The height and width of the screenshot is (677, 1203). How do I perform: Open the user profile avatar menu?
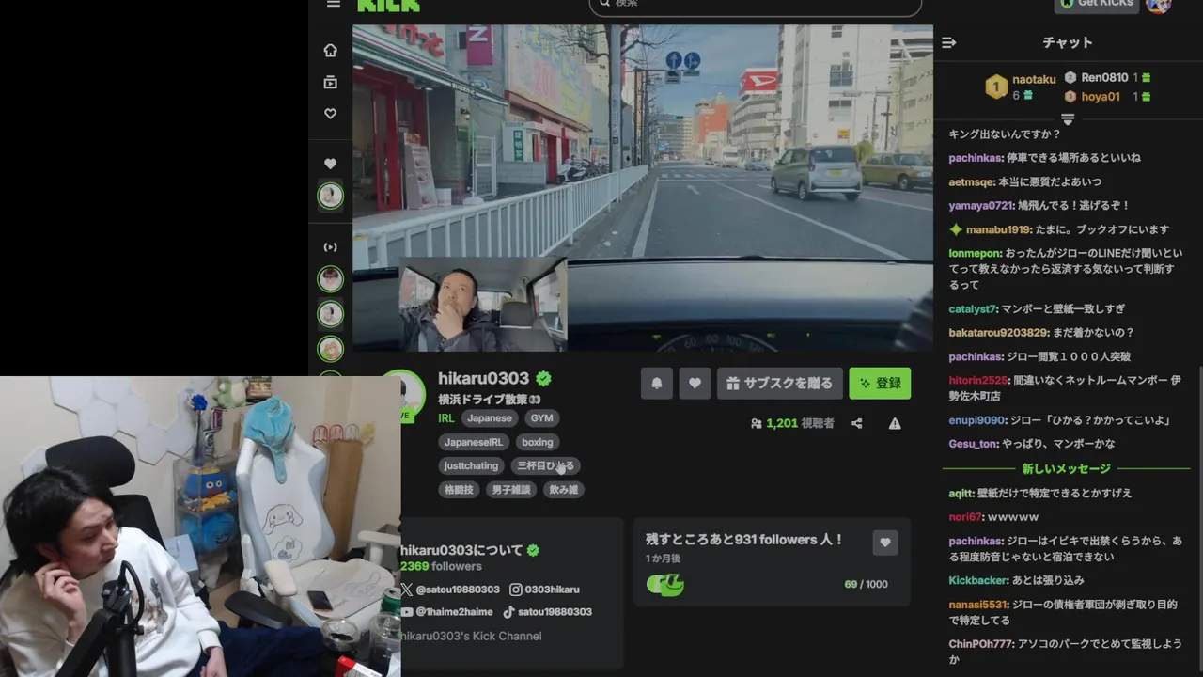pos(1159,5)
